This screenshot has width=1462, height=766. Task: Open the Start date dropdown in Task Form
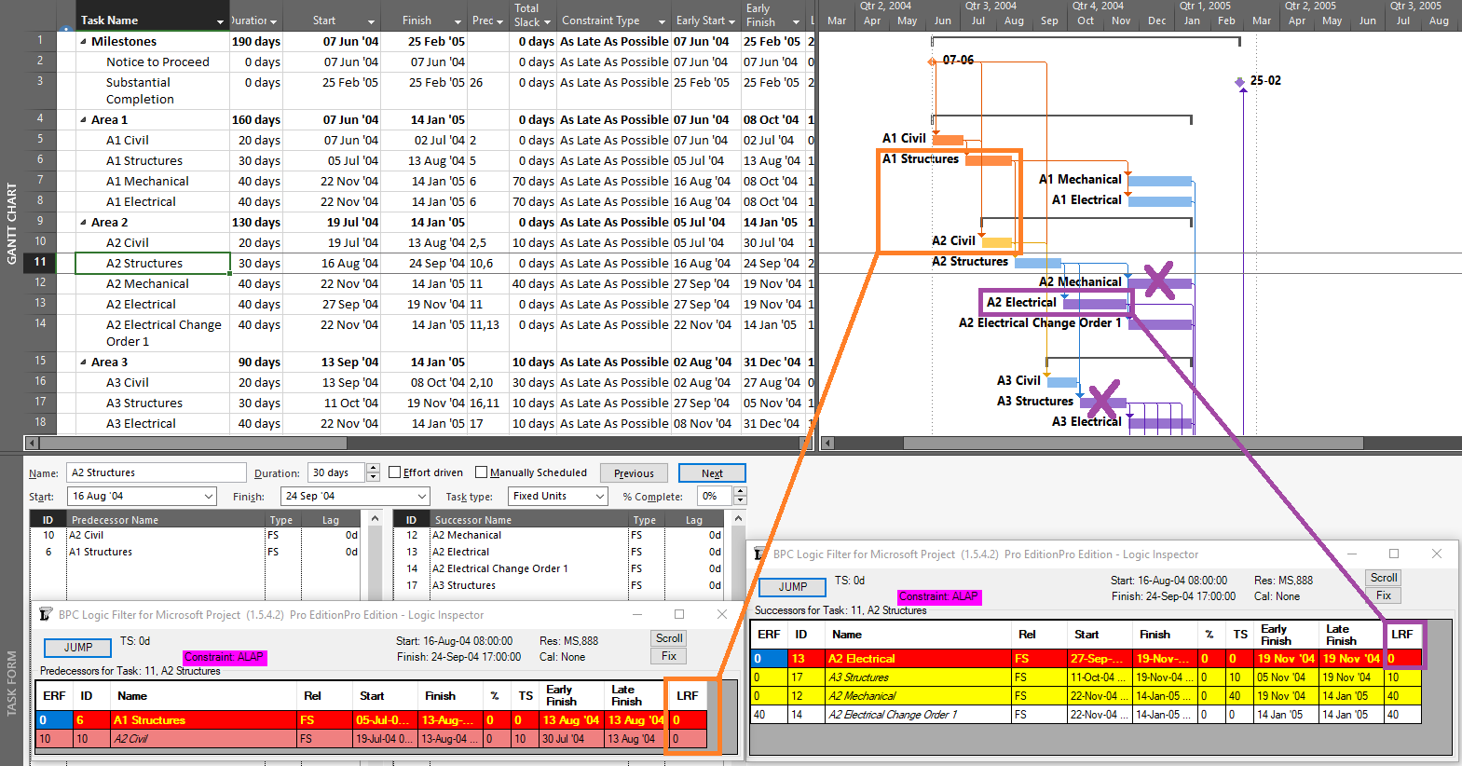coord(208,497)
